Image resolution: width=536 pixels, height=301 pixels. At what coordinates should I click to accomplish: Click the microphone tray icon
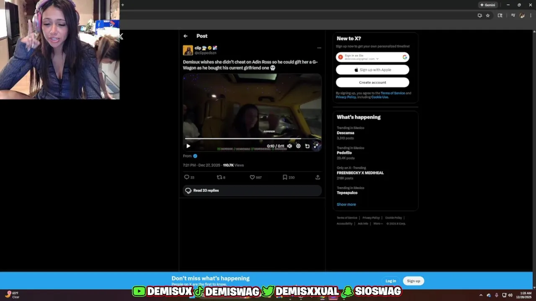coord(497,295)
